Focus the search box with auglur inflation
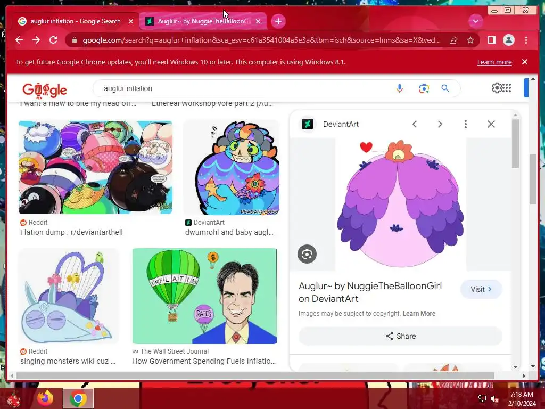545x409 pixels. [243, 88]
